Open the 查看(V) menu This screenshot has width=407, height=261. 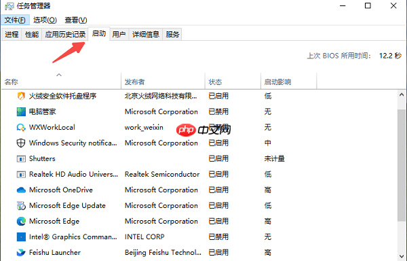pos(76,20)
